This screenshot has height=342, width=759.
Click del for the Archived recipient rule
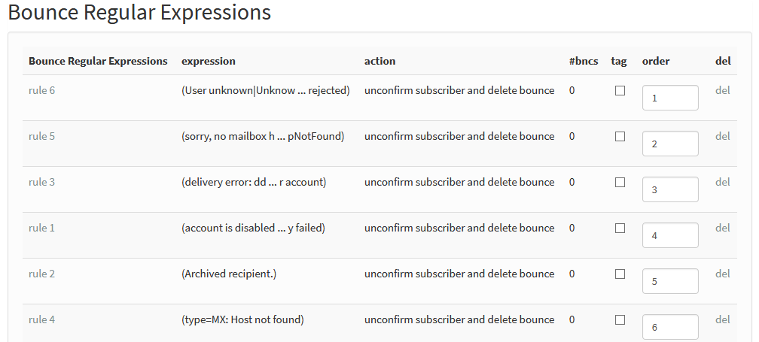click(x=723, y=274)
